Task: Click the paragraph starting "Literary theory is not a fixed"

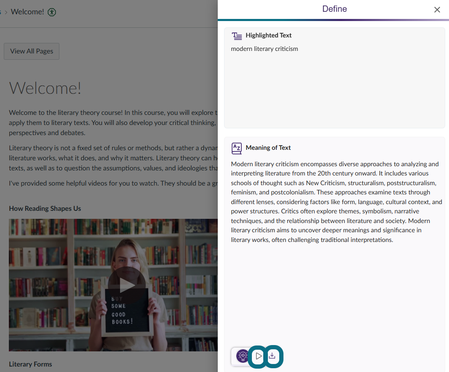Action: click(x=113, y=158)
